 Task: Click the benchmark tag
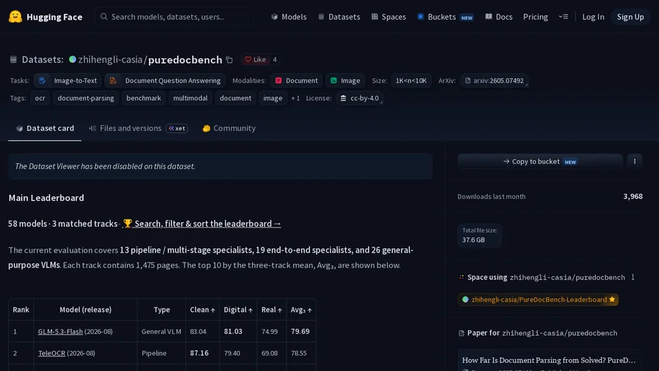(144, 99)
